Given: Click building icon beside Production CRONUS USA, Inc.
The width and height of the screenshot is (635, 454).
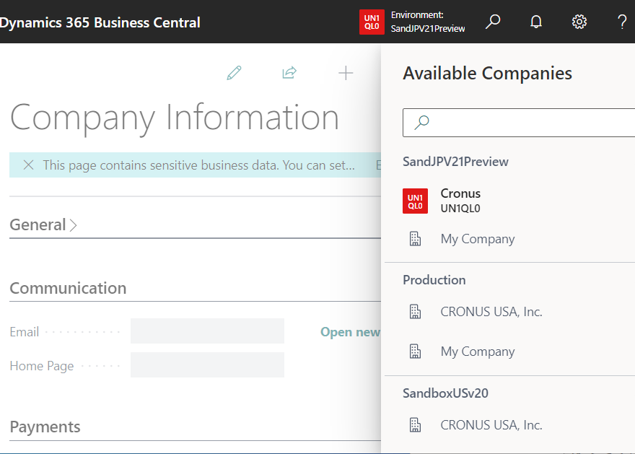Looking at the screenshot, I should click(415, 312).
